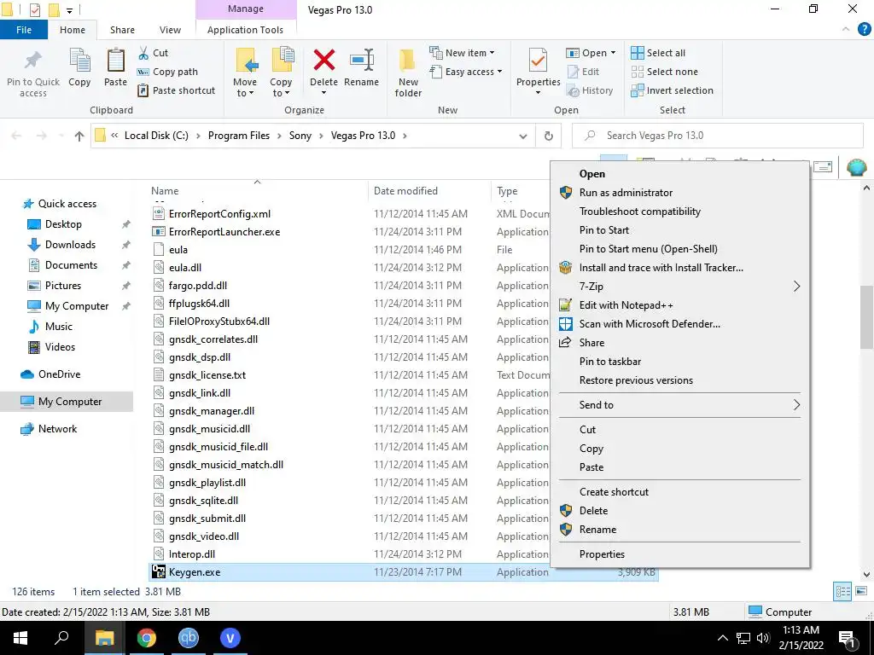Open the Application Tools tab

coord(245,30)
